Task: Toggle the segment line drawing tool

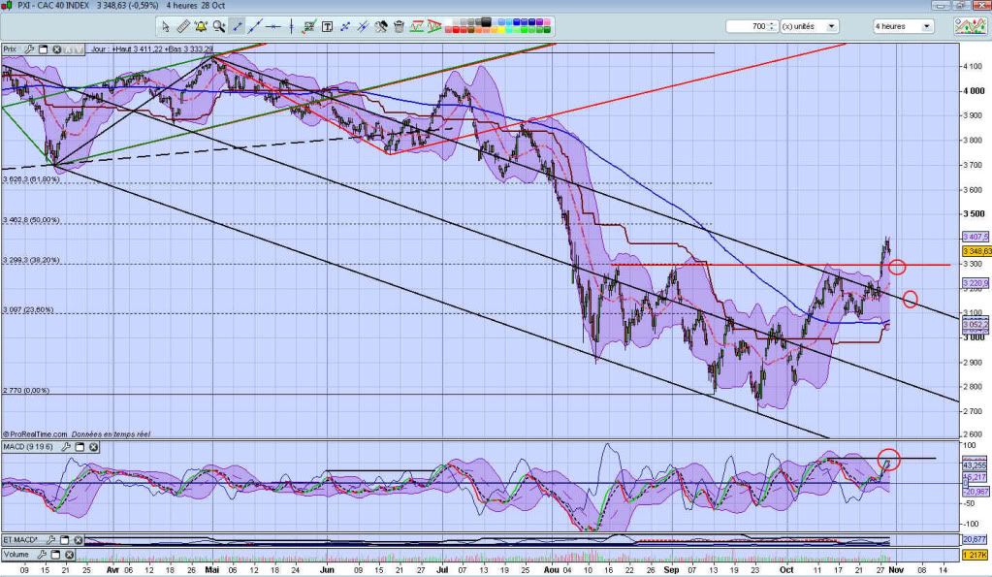Action: [237, 26]
